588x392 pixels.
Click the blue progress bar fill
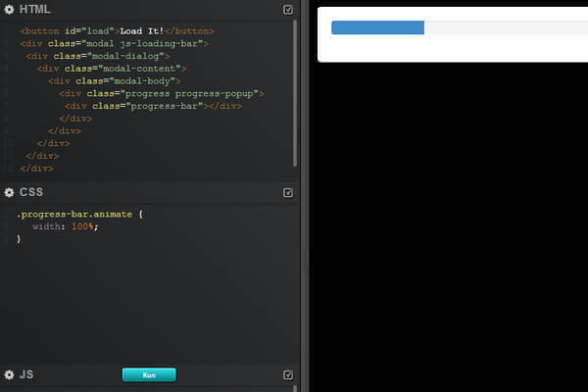coord(377,27)
